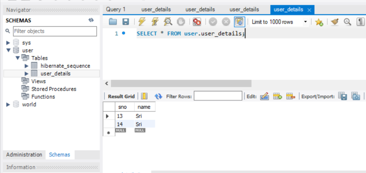
Task: Export recordset using the Export icon
Action: [x=343, y=97]
